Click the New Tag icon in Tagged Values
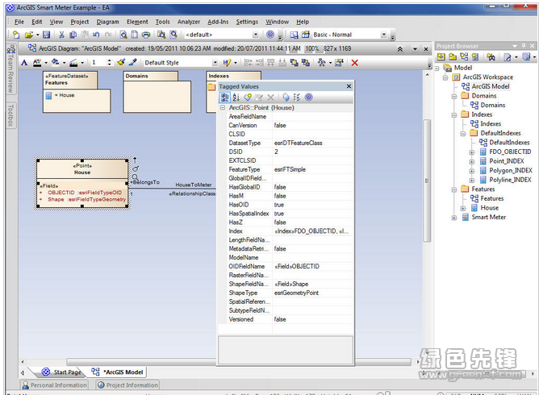539x395 pixels. click(x=248, y=98)
